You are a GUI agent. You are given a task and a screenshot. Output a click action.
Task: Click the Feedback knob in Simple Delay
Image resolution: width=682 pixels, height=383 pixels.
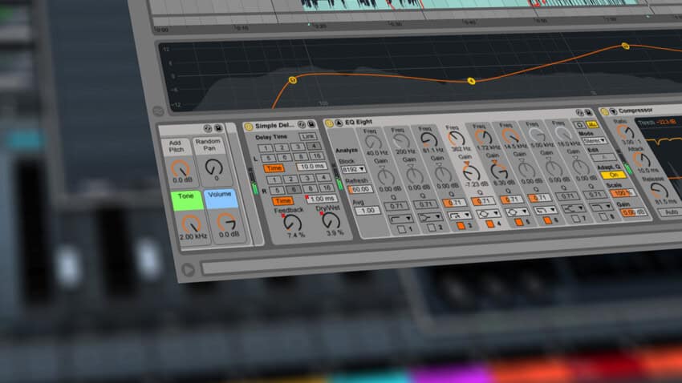pos(292,223)
